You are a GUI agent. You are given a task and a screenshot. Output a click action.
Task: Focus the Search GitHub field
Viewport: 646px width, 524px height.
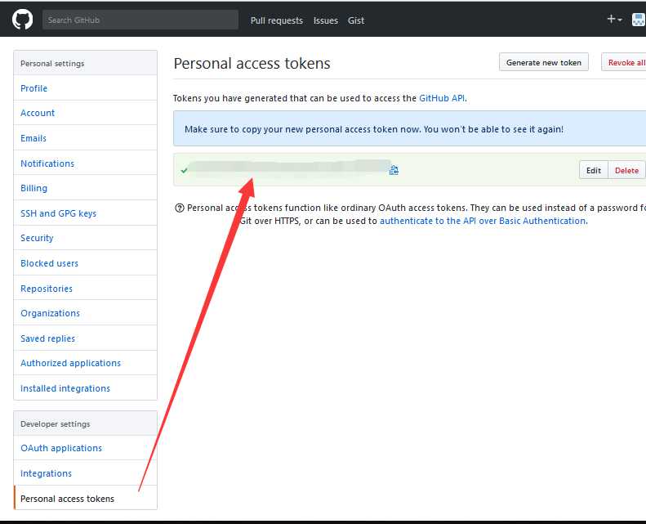tap(140, 20)
